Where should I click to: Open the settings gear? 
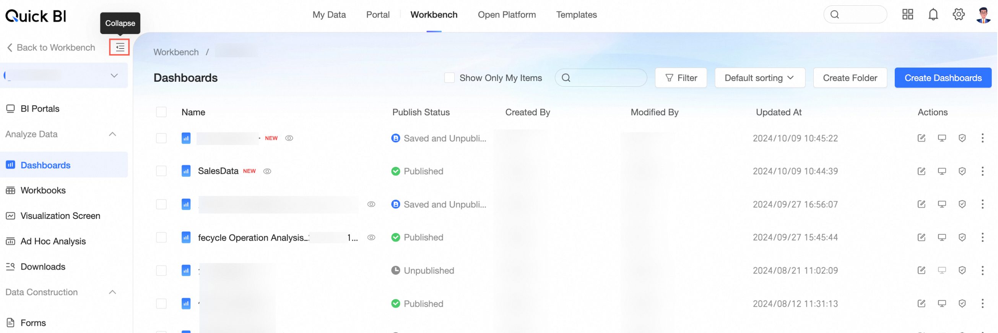959,15
